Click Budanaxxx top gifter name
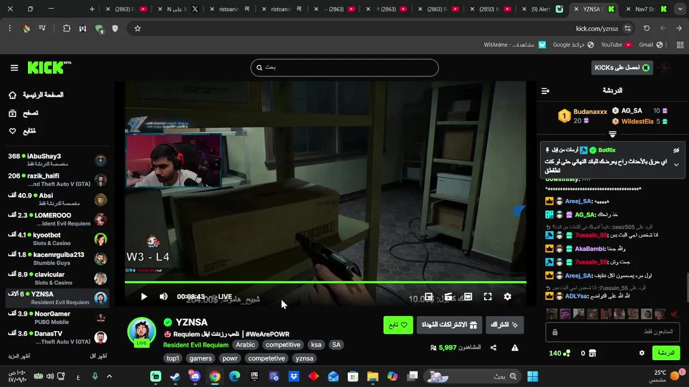The image size is (689, 387). (590, 112)
